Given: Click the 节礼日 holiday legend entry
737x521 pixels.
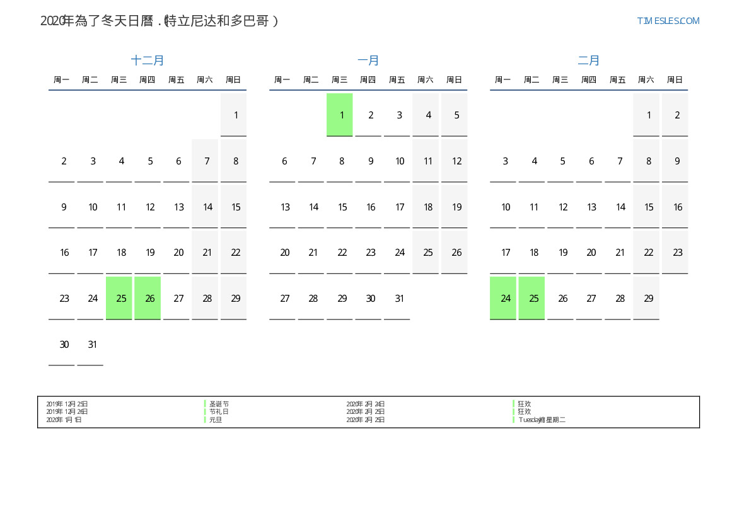Looking at the screenshot, I should [219, 411].
